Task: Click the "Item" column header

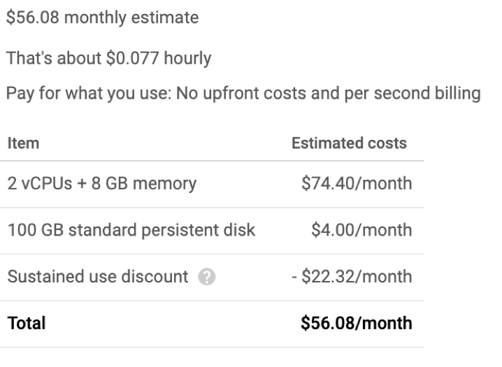Action: coord(22,143)
